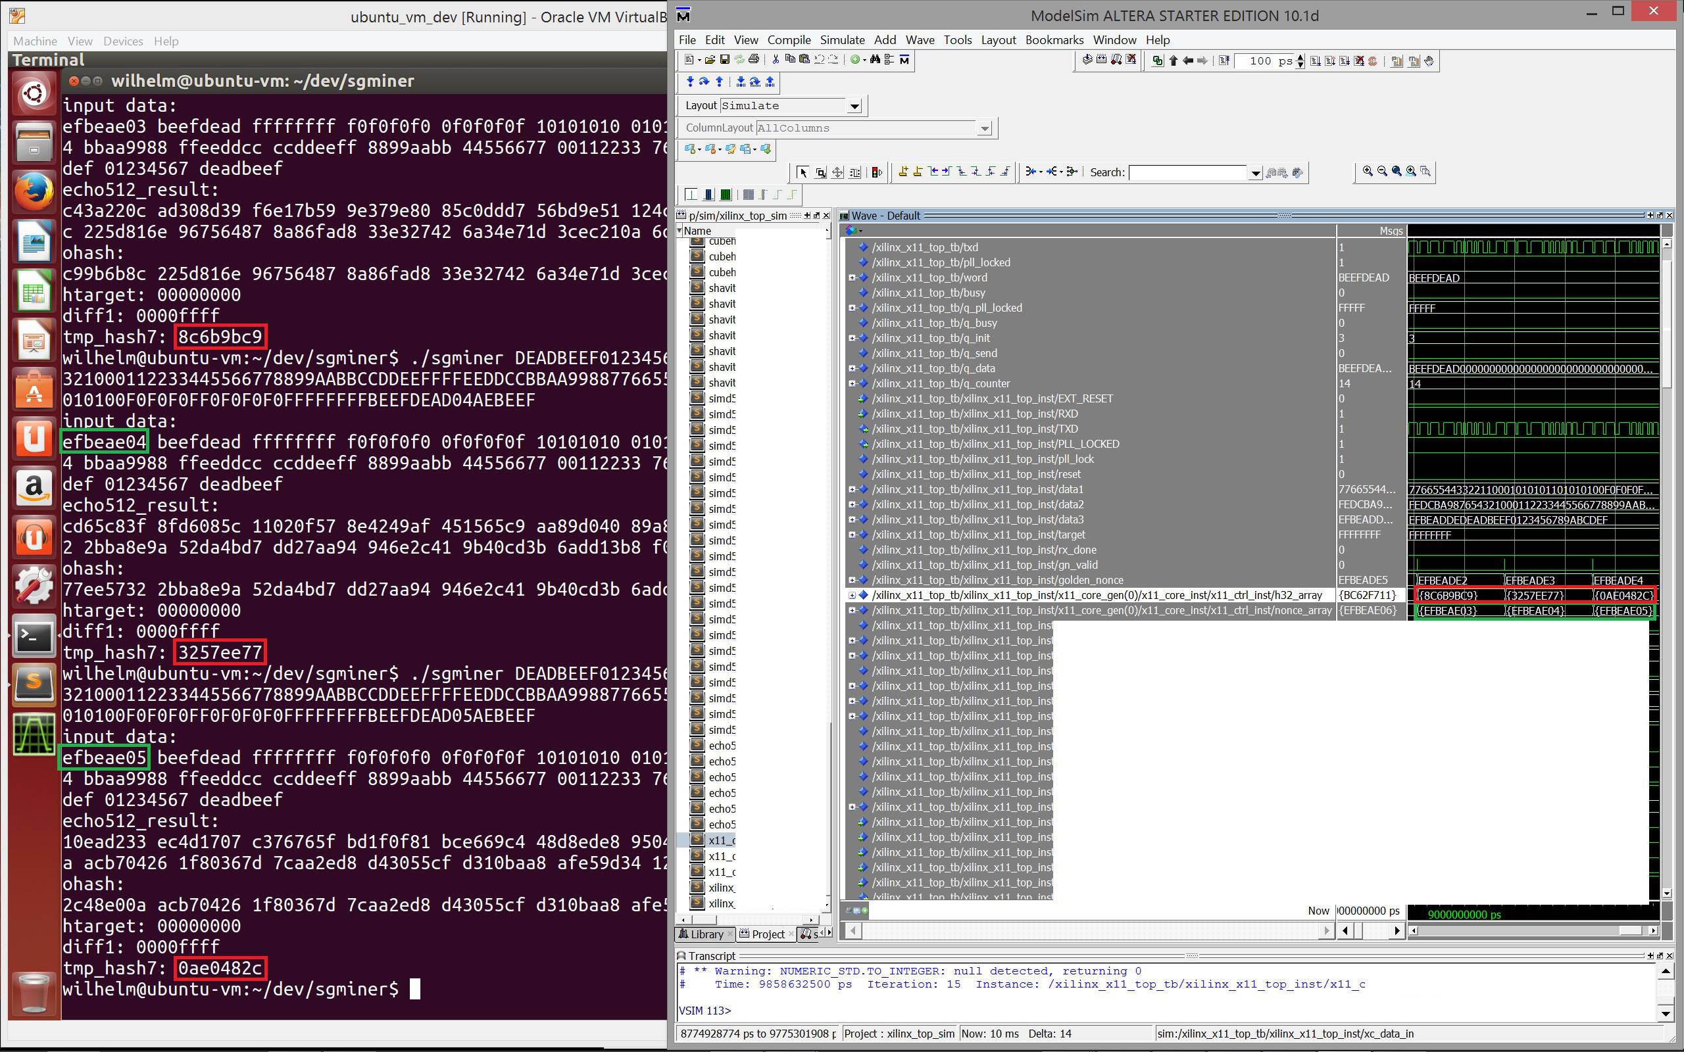Open the VirtualBox Devices menu
The height and width of the screenshot is (1052, 1684).
pyautogui.click(x=123, y=41)
